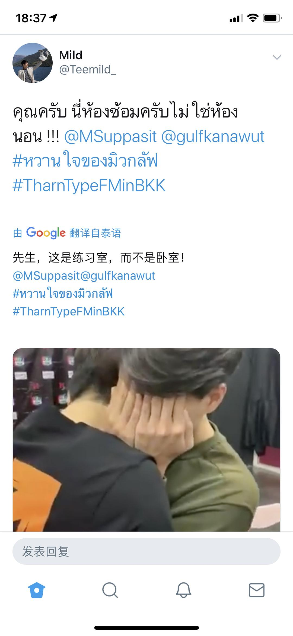The height and width of the screenshot is (636, 293).
Task: Tap the Google logo in translation line
Action: (46, 233)
